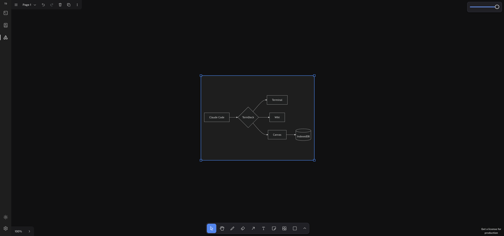Expand more tools chevron in toolbar
This screenshot has height=236, width=504.
tap(305, 228)
